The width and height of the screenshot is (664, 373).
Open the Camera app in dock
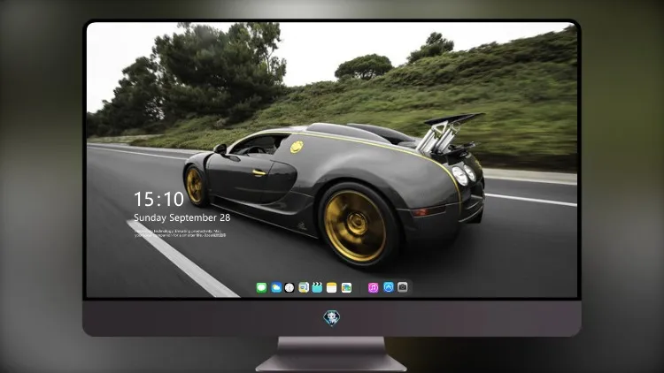pos(403,287)
